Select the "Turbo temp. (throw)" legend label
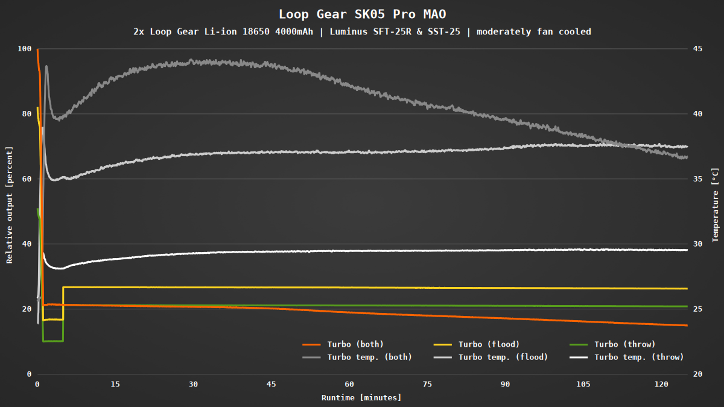724x407 pixels. [x=640, y=357]
